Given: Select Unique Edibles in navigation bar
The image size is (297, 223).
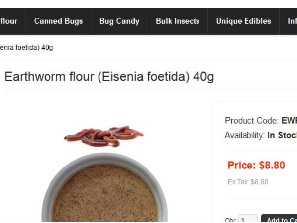Looking at the screenshot, I should [x=244, y=21].
